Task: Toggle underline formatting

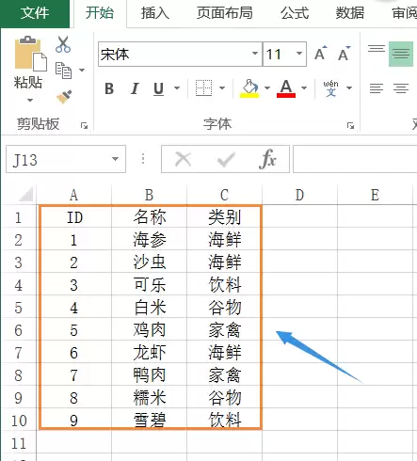Action: coord(159,88)
